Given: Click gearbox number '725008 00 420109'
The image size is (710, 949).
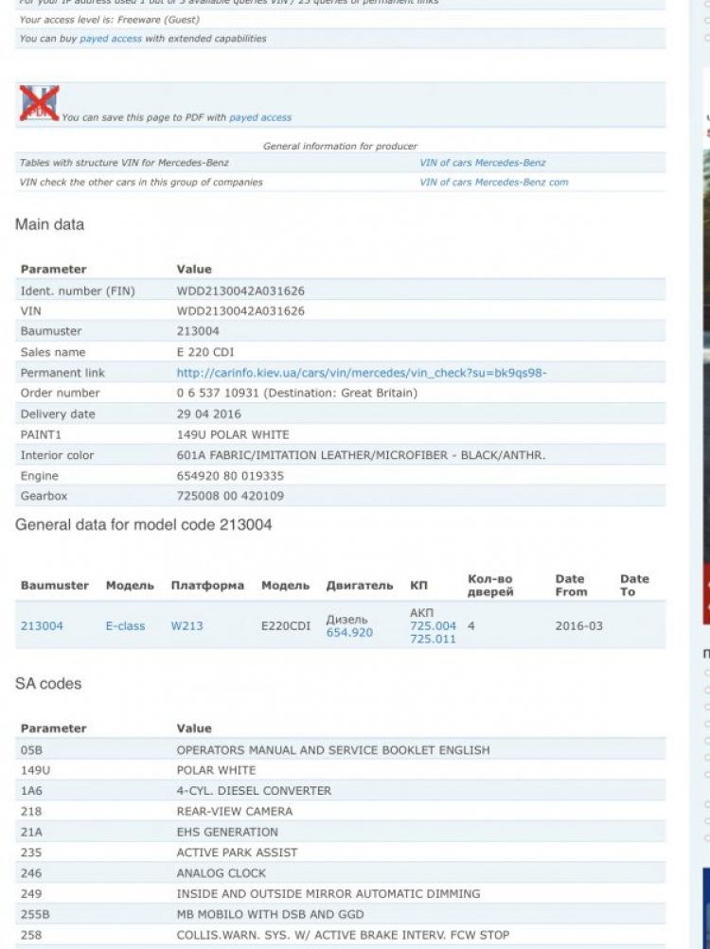Looking at the screenshot, I should [230, 496].
